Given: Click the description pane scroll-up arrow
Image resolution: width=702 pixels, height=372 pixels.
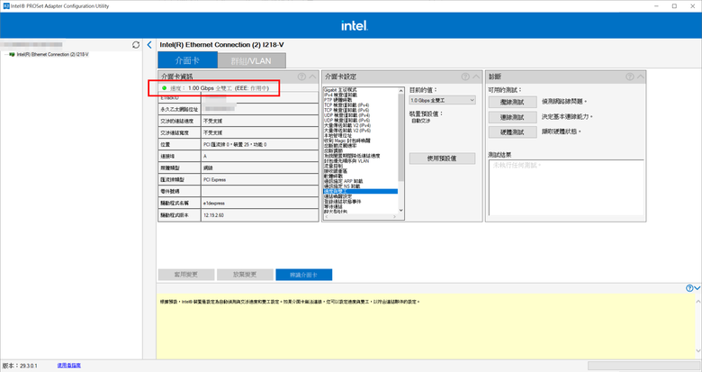Looking at the screenshot, I should (x=698, y=302).
